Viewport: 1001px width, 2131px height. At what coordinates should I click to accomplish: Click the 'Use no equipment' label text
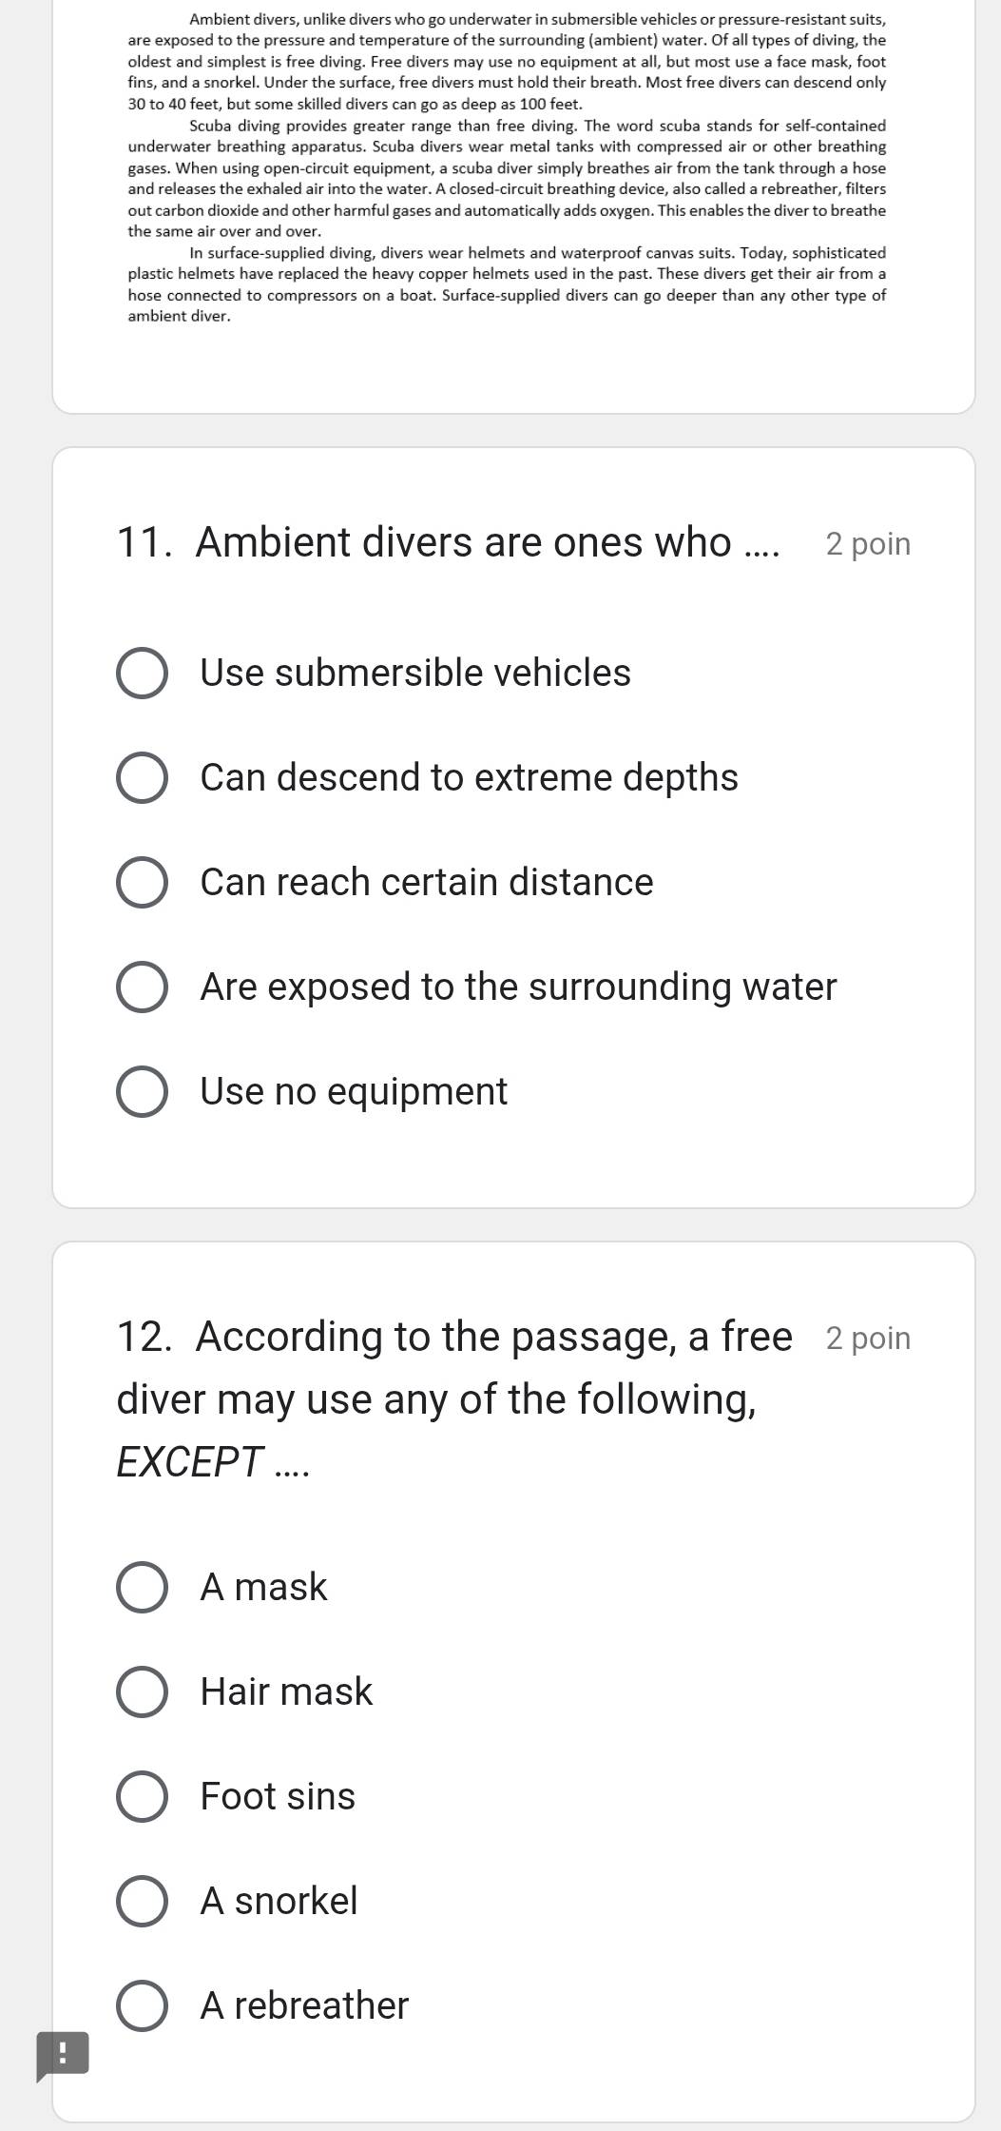(x=354, y=1092)
